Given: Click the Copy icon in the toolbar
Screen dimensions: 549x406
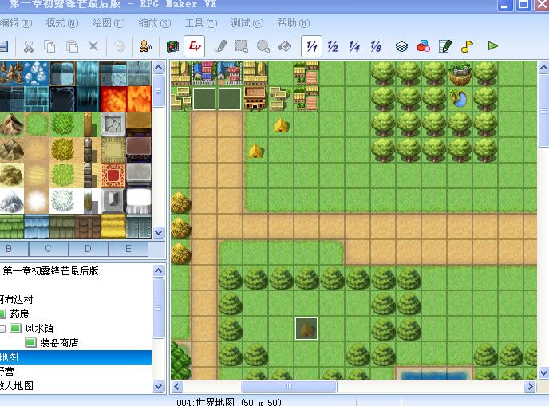Looking at the screenshot, I should point(49,46).
